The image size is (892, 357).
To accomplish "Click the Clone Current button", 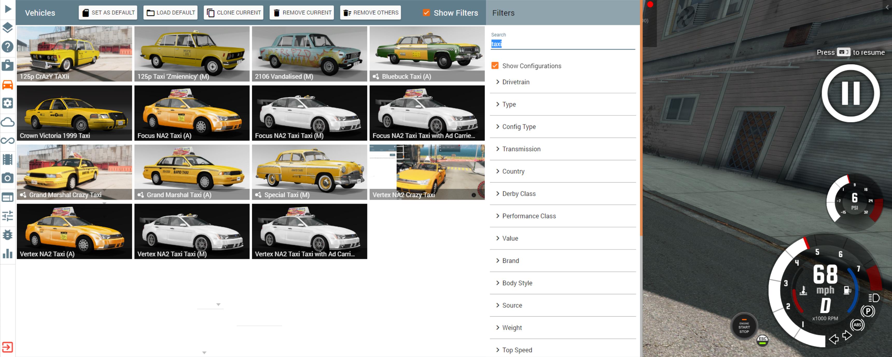I will 234,13.
